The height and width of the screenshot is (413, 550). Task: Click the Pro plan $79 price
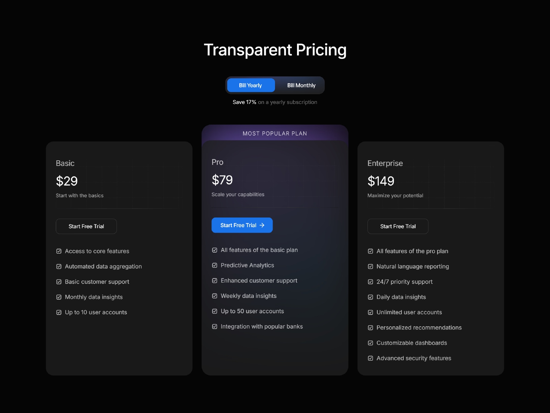[222, 180]
